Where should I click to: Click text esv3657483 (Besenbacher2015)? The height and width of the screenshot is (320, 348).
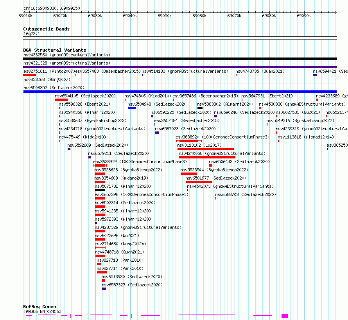pyautogui.click(x=108, y=71)
